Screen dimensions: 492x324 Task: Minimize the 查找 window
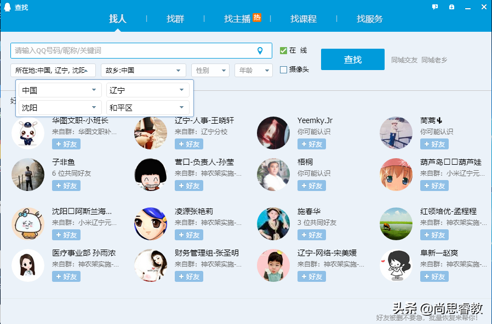click(x=468, y=7)
